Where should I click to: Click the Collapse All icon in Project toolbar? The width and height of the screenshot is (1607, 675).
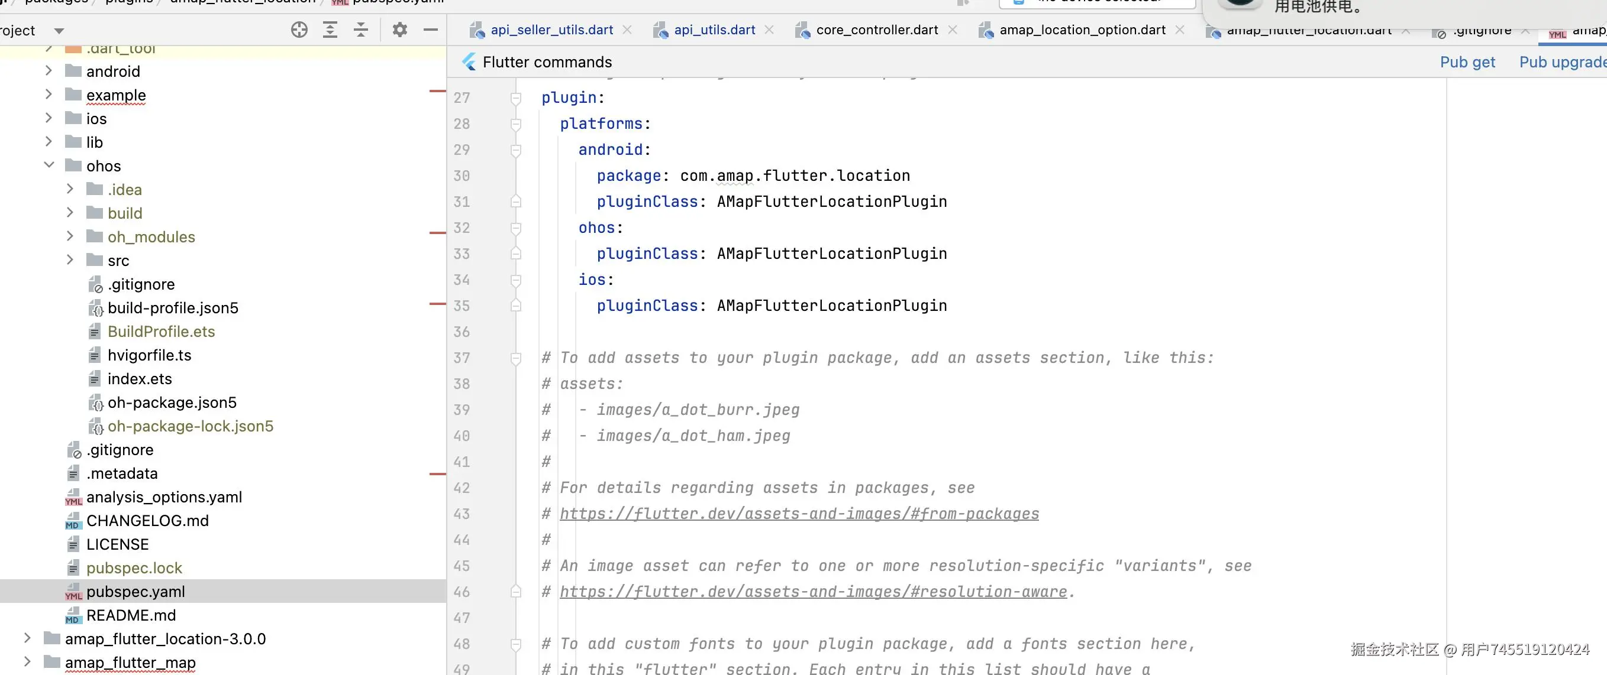[x=360, y=30]
